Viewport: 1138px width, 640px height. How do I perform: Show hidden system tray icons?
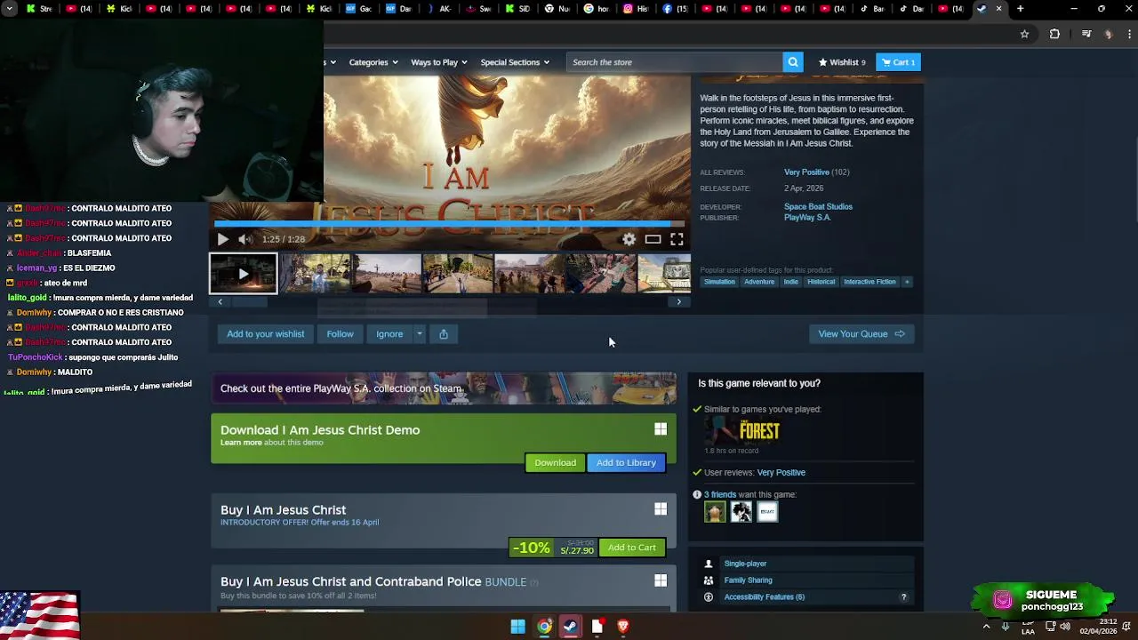pos(986,627)
